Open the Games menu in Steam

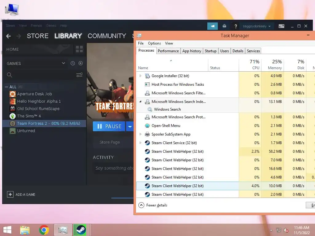click(x=51, y=26)
